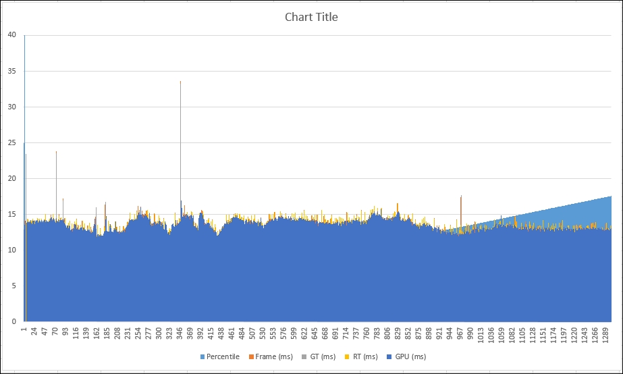
Task: Select the orange Frame (ms) legend swatch
Action: point(251,357)
